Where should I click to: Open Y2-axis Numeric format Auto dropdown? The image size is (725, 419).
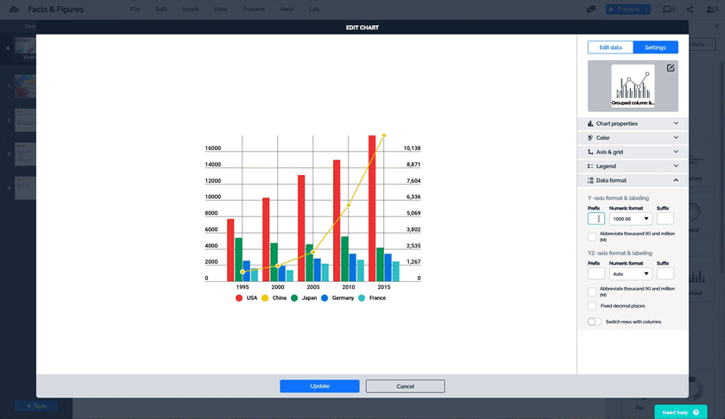pos(629,273)
